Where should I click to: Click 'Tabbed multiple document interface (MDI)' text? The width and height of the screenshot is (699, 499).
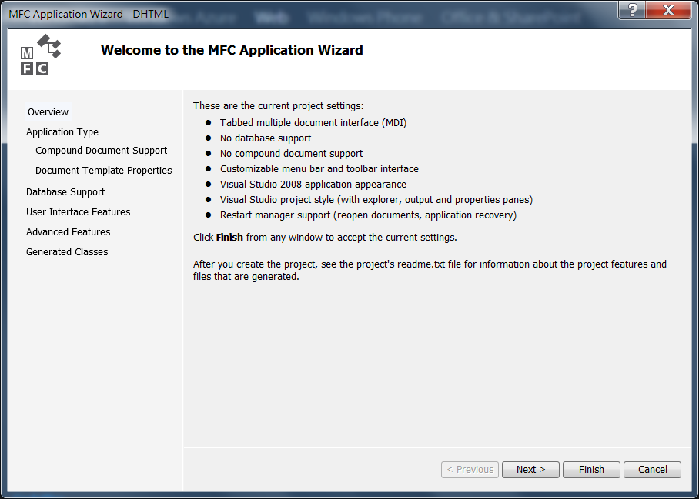click(313, 123)
